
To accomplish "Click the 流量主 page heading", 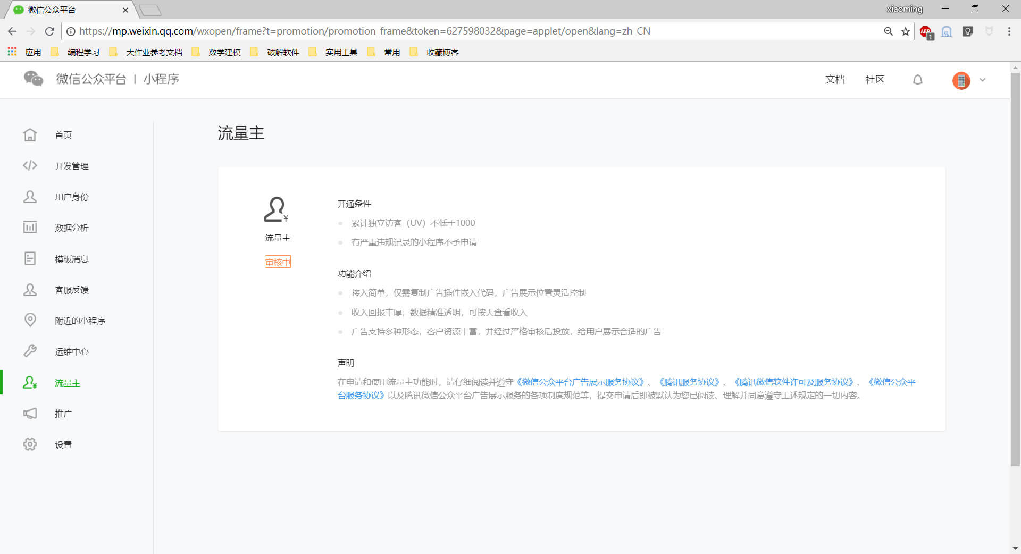I will [x=241, y=133].
